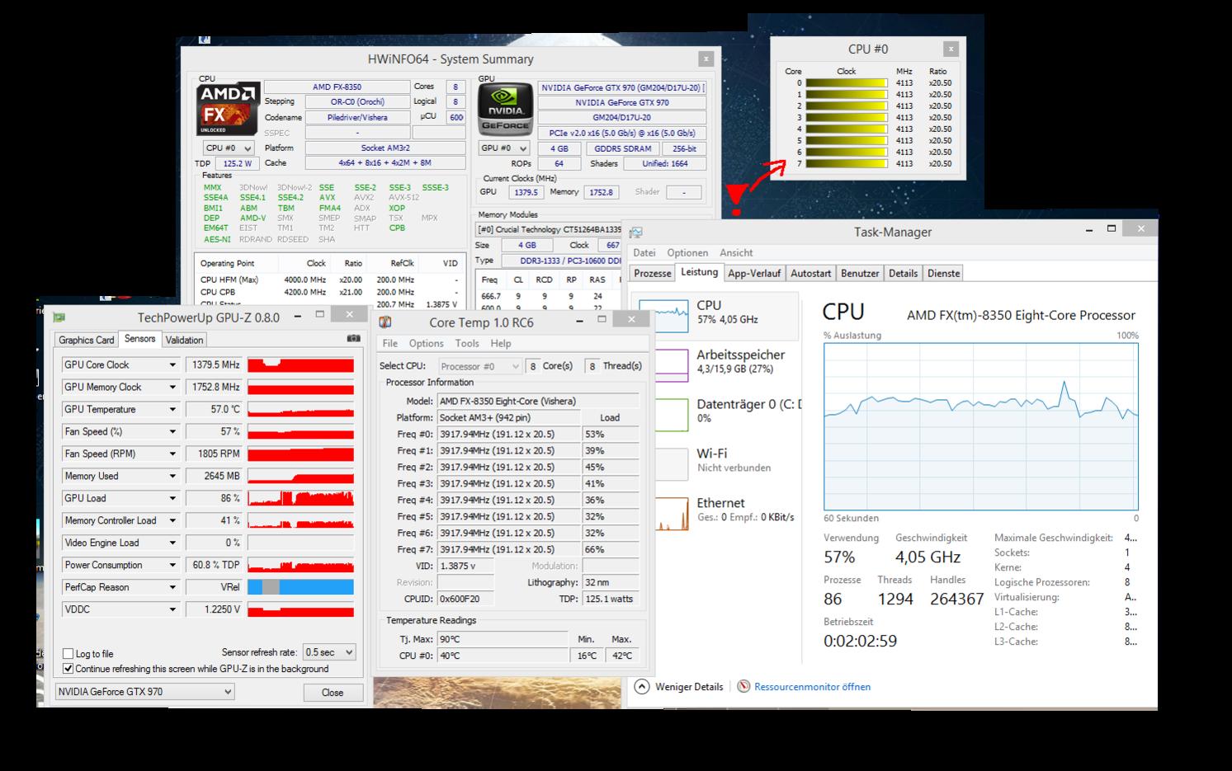
Task: Open the Ansicht menu in Task-Manager
Action: point(736,253)
